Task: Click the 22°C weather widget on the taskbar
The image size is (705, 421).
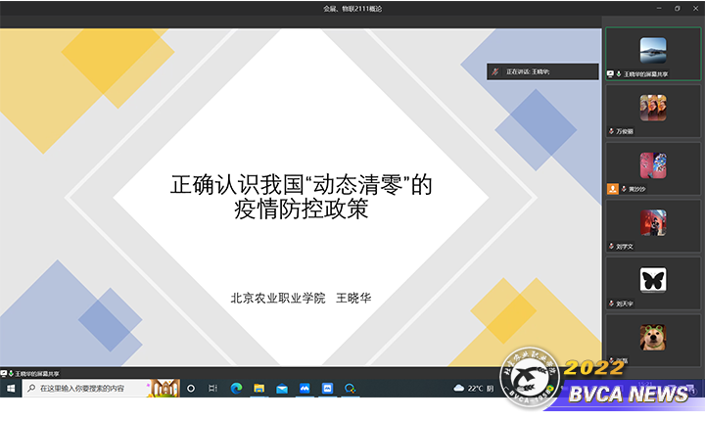Action: pyautogui.click(x=469, y=389)
